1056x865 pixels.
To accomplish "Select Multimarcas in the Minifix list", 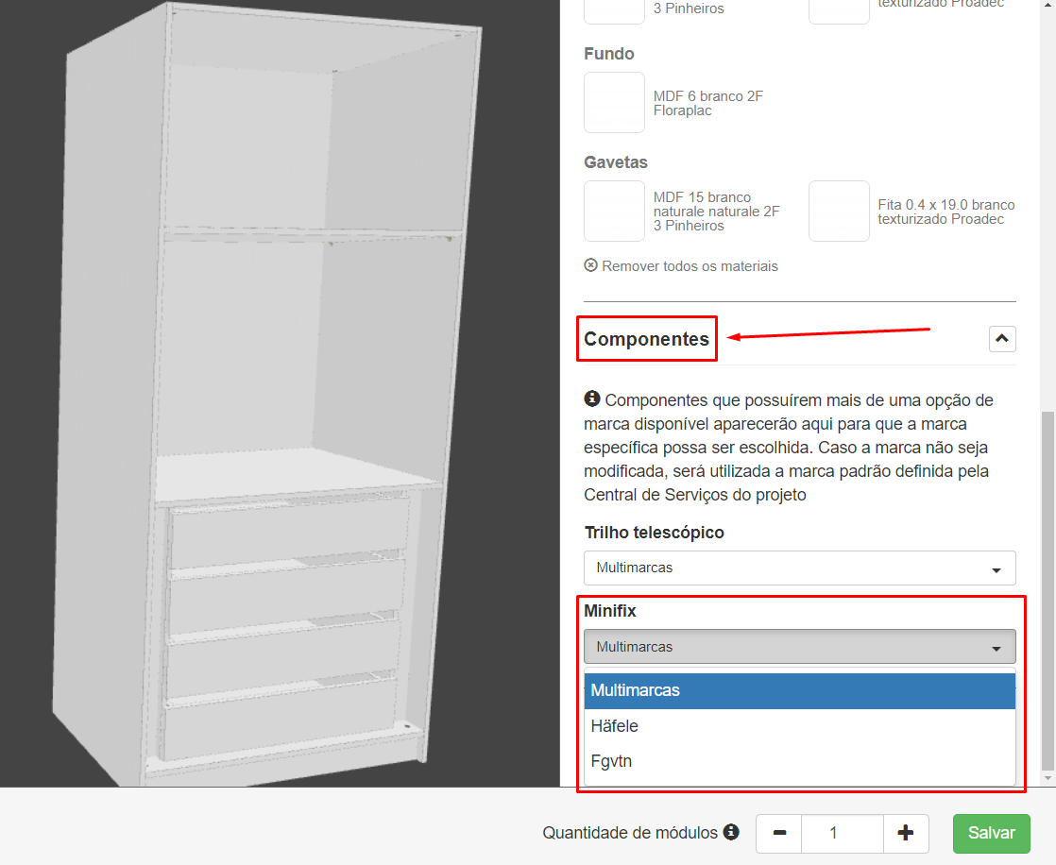I will point(799,690).
